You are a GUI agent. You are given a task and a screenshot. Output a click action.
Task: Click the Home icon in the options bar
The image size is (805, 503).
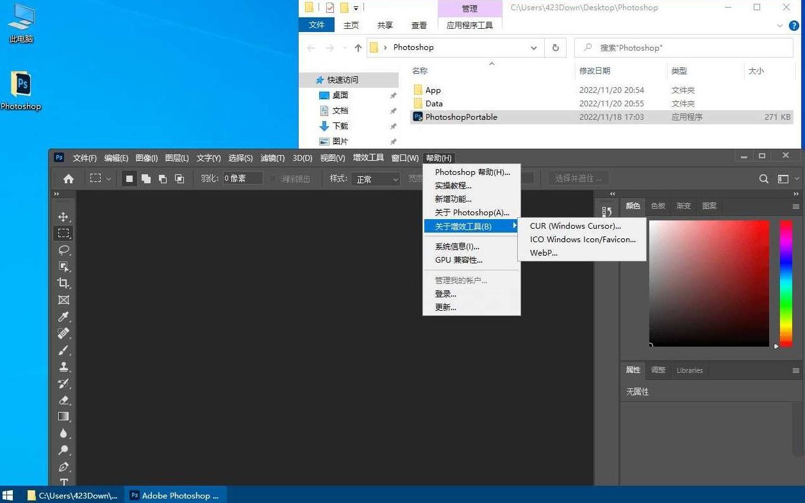click(x=69, y=179)
